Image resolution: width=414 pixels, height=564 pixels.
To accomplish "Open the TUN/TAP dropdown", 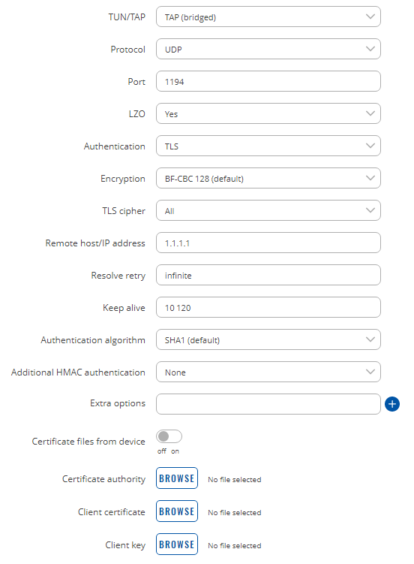I will pos(268,17).
